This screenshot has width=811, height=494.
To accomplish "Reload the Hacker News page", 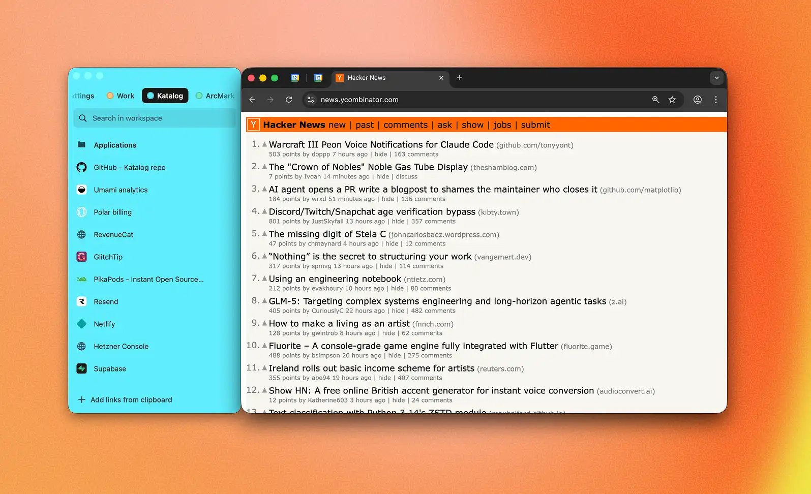I will (x=289, y=100).
